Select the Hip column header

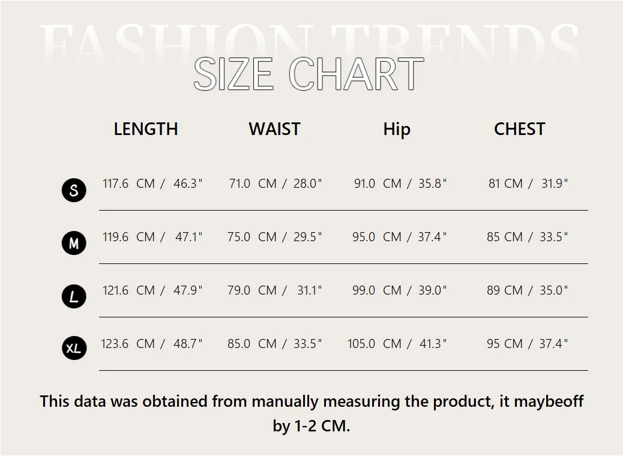tap(397, 130)
